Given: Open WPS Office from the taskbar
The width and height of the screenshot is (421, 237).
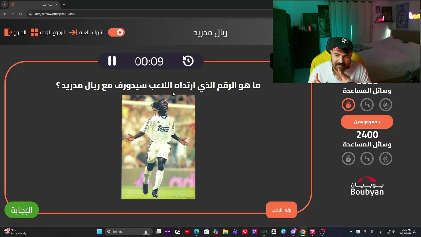Looking at the screenshot, I should (x=245, y=232).
